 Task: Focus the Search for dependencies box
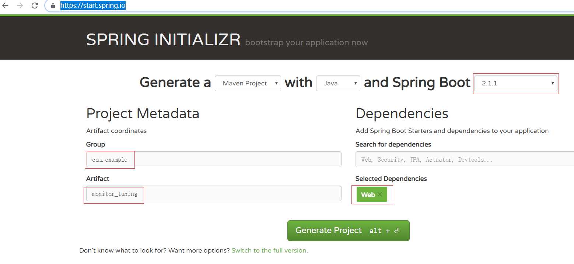coord(465,159)
